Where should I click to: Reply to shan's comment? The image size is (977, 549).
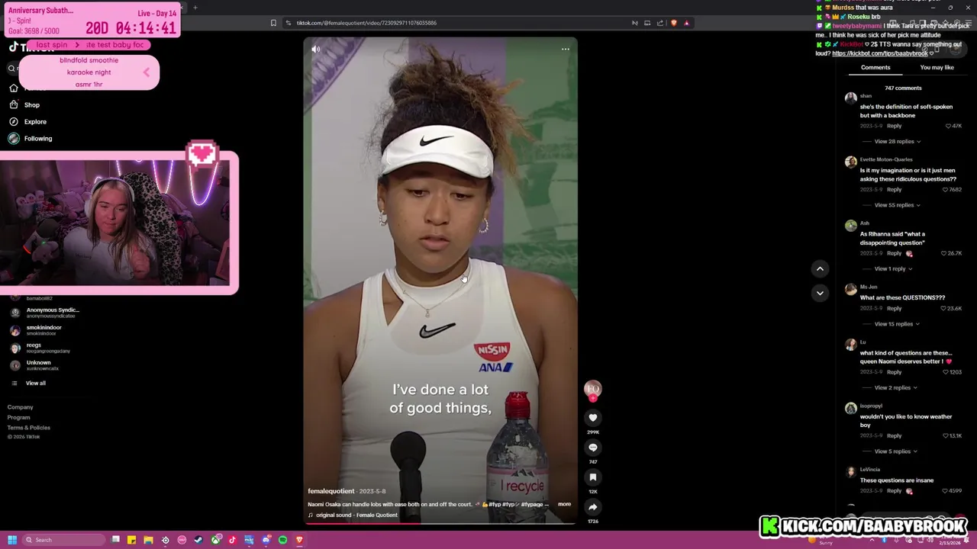(x=894, y=126)
